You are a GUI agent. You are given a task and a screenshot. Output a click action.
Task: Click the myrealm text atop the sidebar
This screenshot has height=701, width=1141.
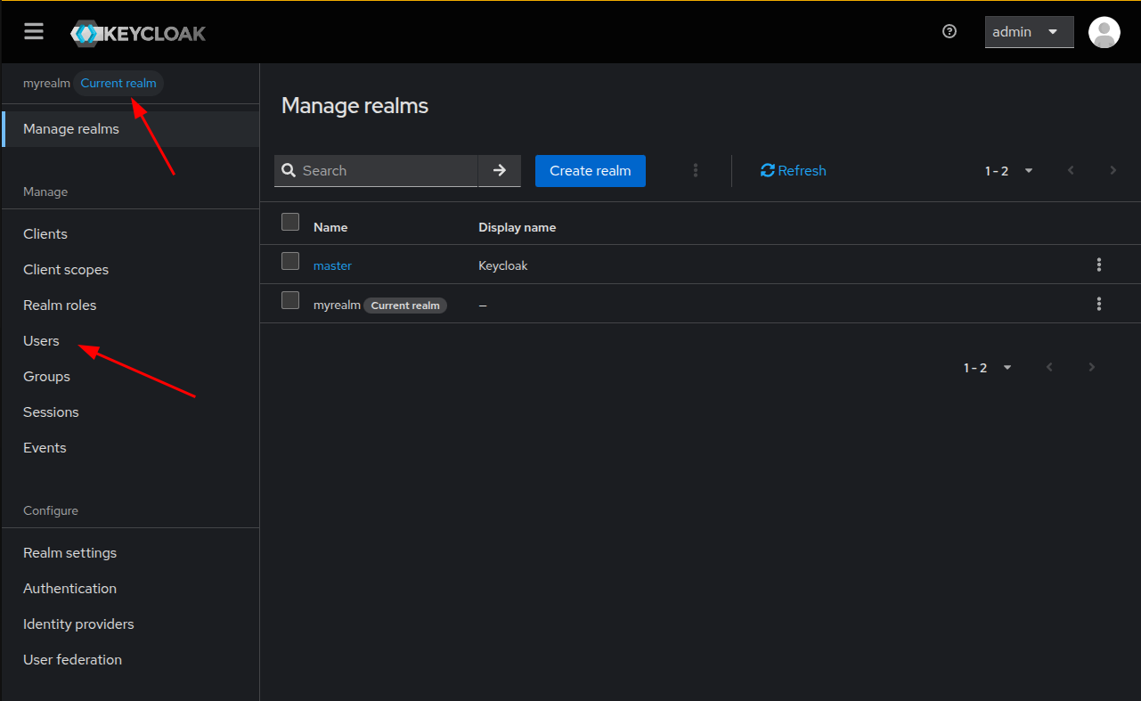tap(46, 83)
